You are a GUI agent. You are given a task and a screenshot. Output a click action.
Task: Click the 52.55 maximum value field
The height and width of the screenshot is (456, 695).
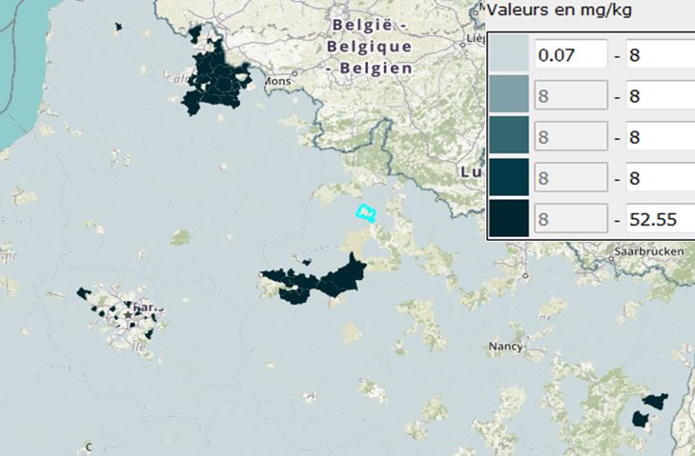659,219
